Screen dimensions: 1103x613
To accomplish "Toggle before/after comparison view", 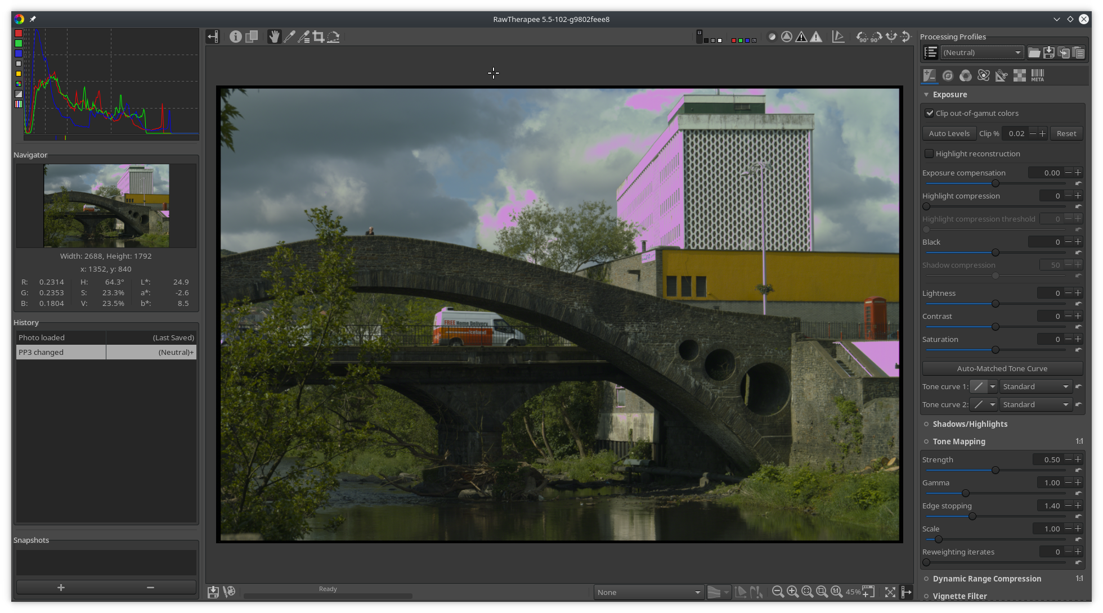I will pos(252,37).
